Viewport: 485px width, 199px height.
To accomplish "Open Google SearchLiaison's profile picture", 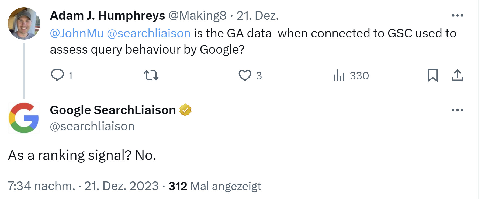I will (x=23, y=118).
